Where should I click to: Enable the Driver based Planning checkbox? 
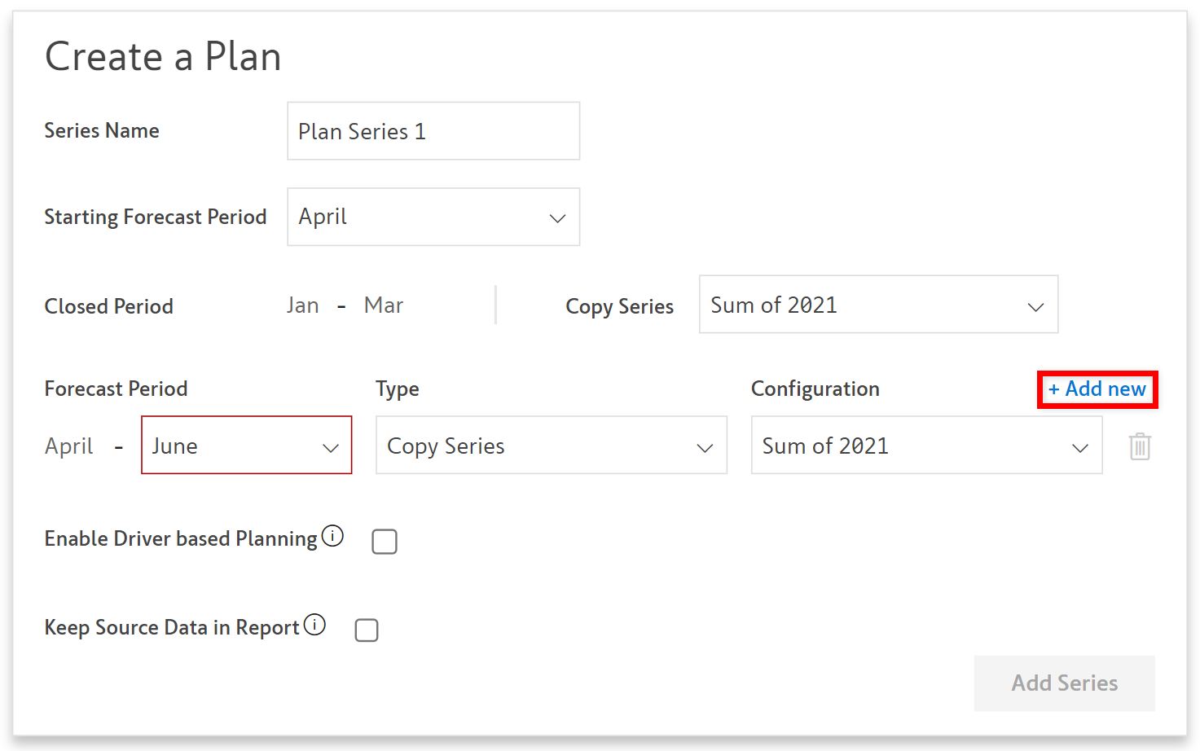click(385, 542)
